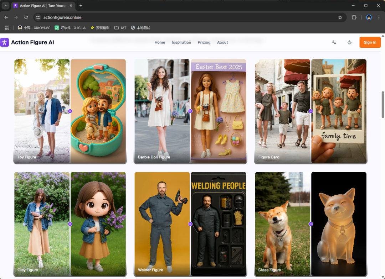The width and height of the screenshot is (385, 279).
Task: Click the site information icon in address bar
Action: coord(38,17)
